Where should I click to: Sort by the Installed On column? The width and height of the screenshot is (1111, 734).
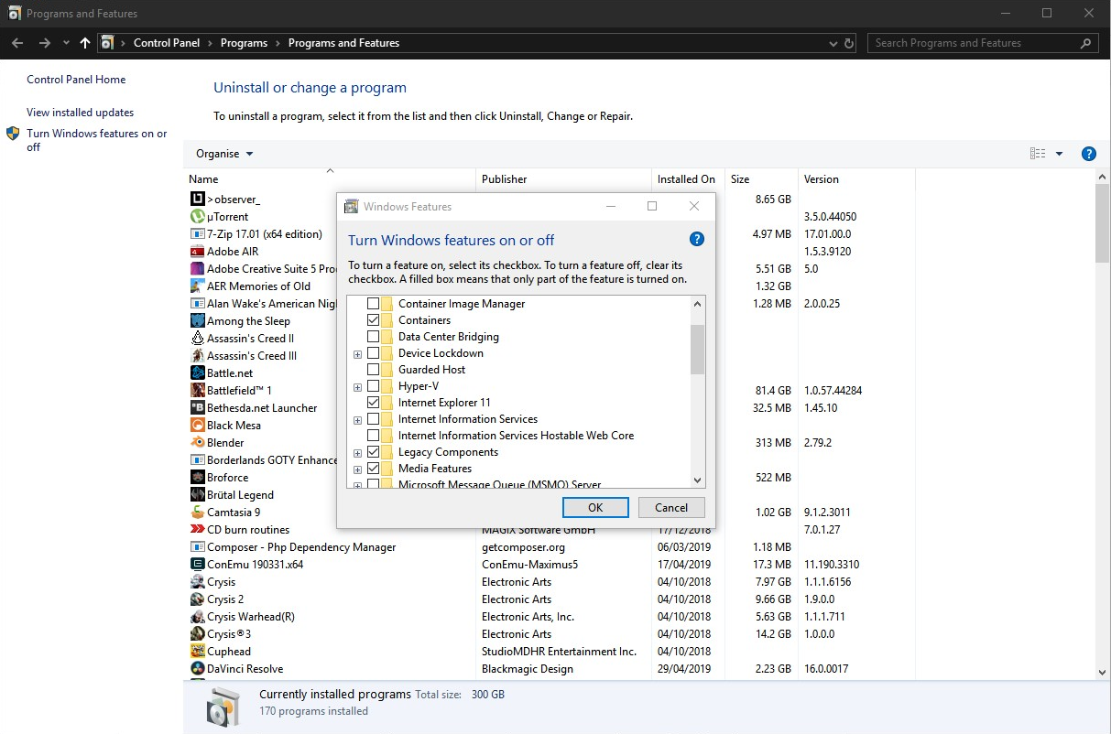(x=688, y=178)
